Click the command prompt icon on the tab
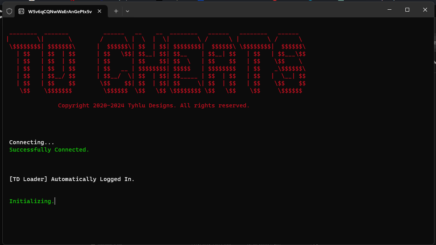This screenshot has height=245, width=436. coord(21,11)
